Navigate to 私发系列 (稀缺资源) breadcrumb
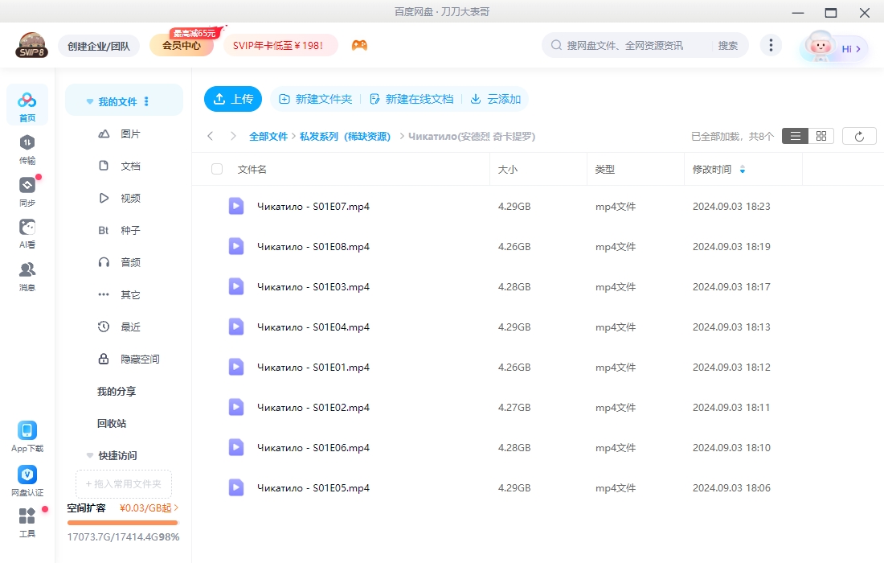 pos(345,136)
